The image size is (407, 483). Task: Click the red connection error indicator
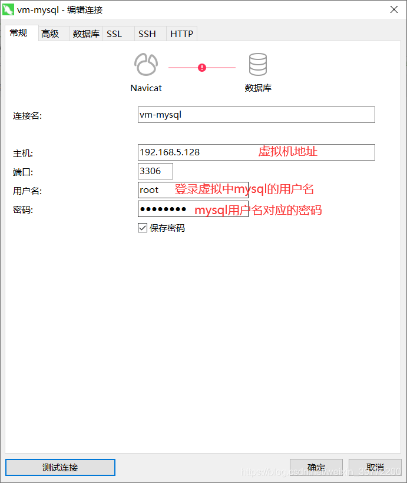pyautogui.click(x=202, y=68)
